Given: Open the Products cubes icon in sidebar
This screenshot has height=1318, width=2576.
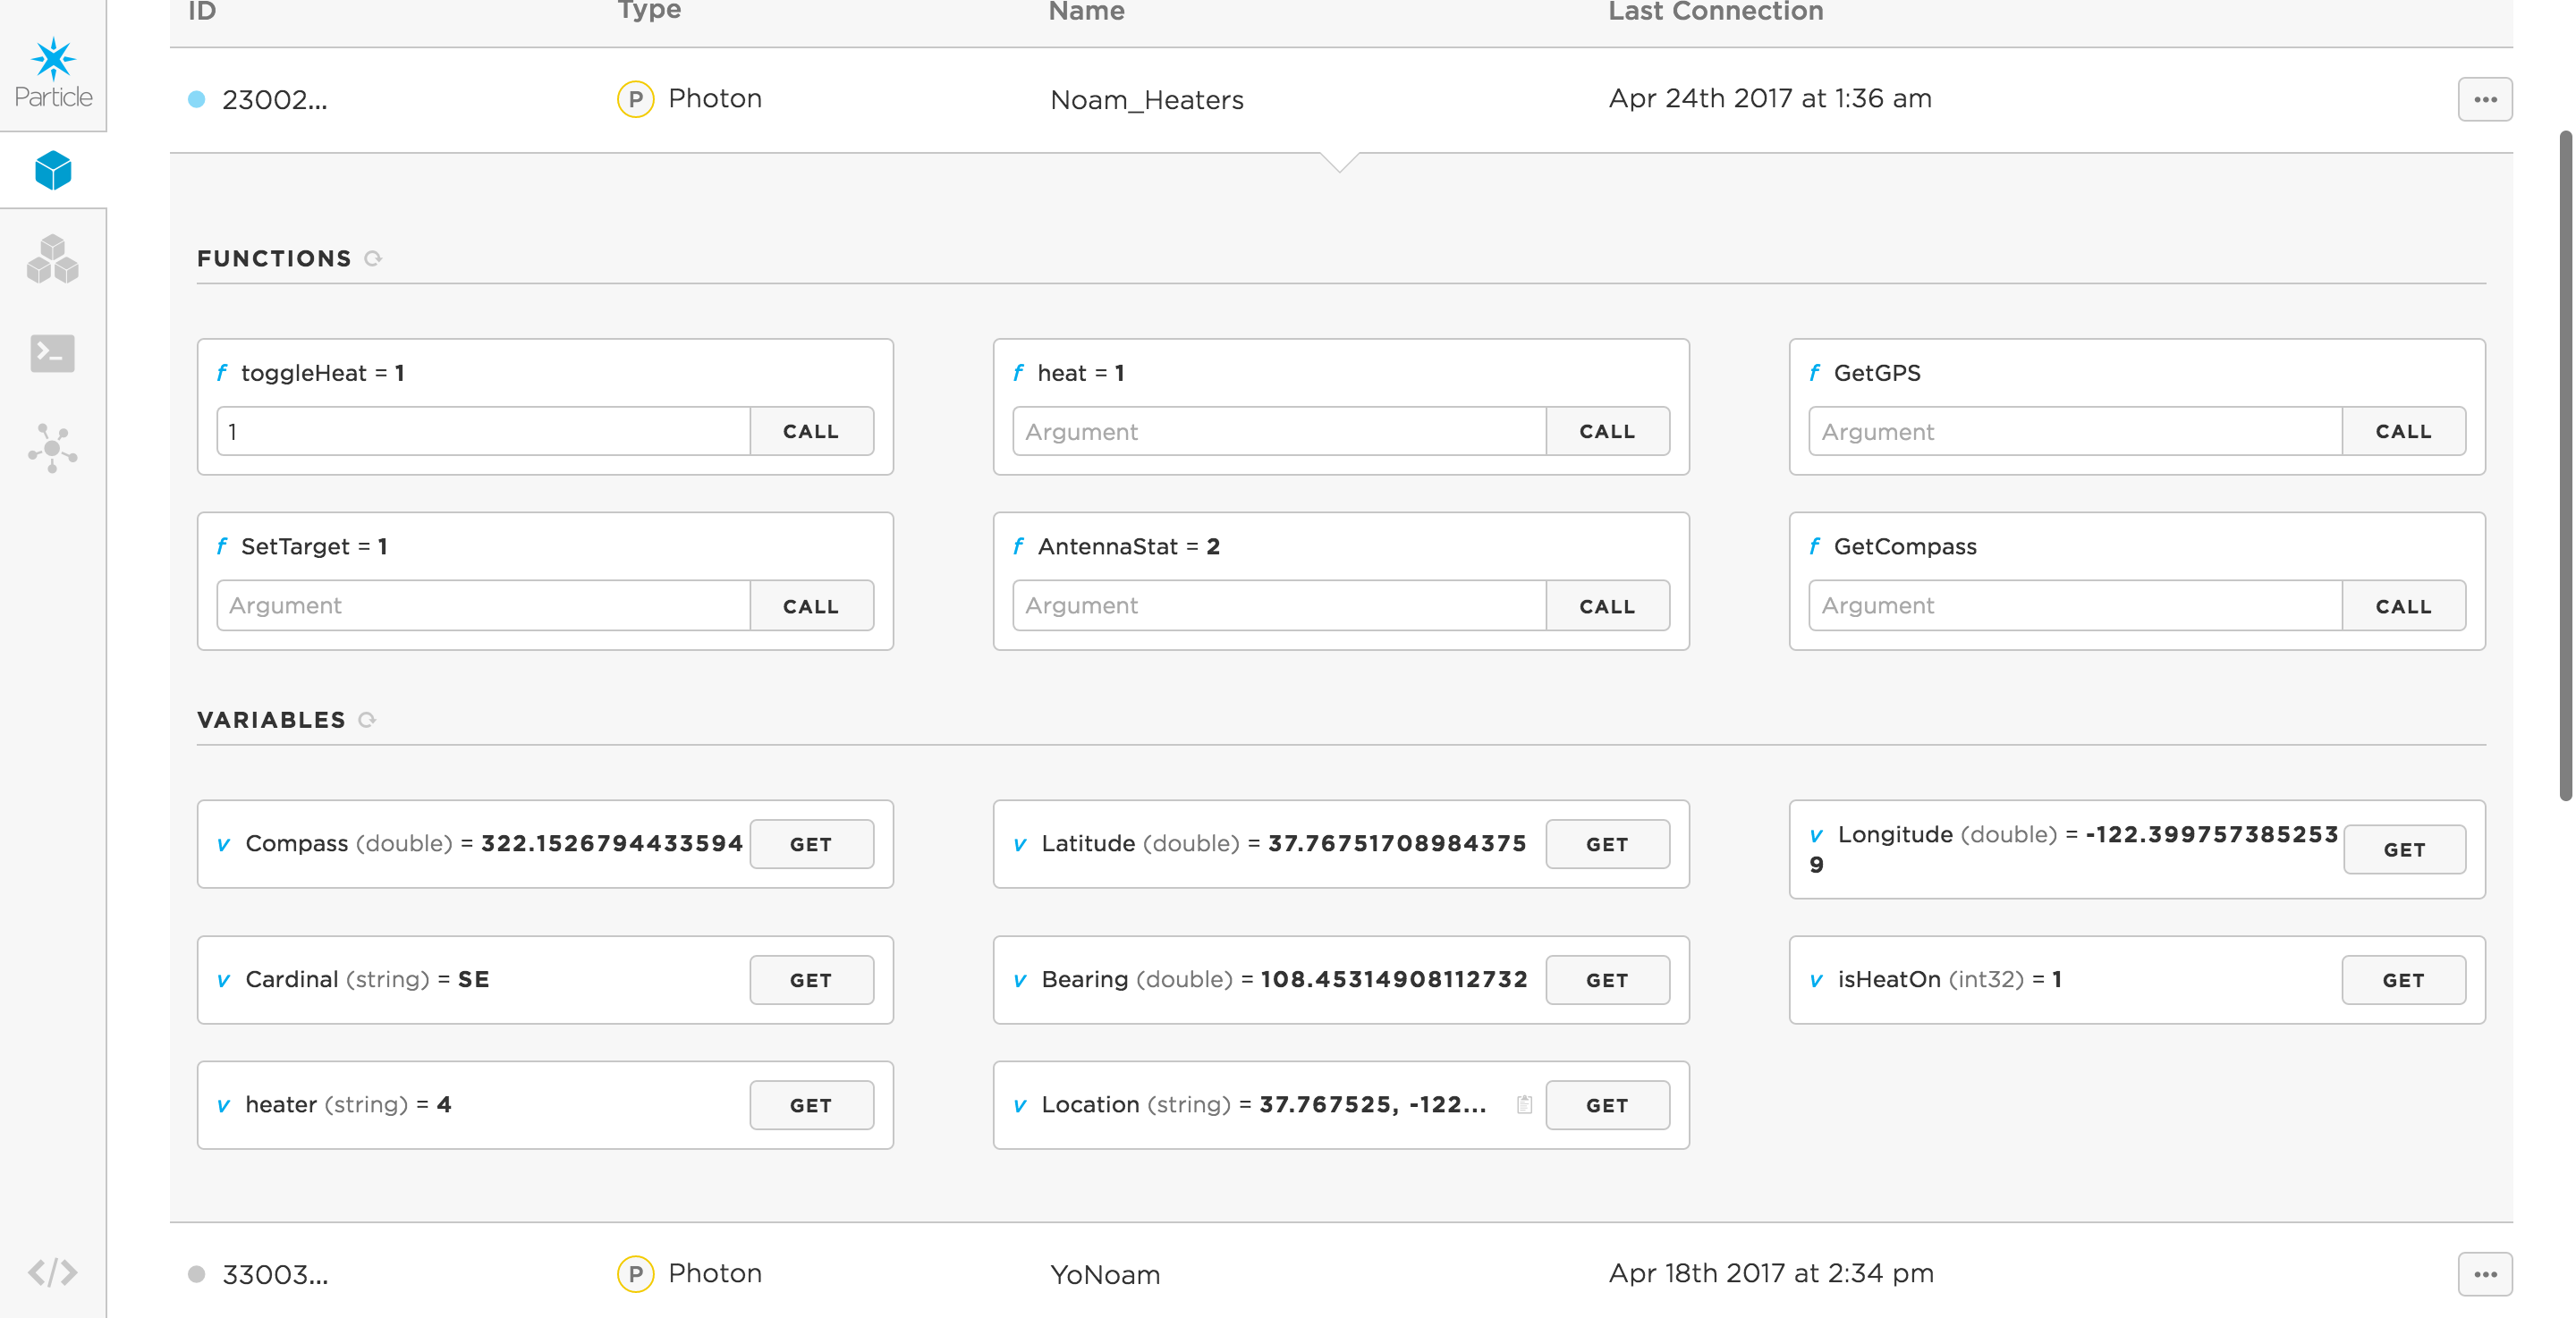Looking at the screenshot, I should pos(53,260).
